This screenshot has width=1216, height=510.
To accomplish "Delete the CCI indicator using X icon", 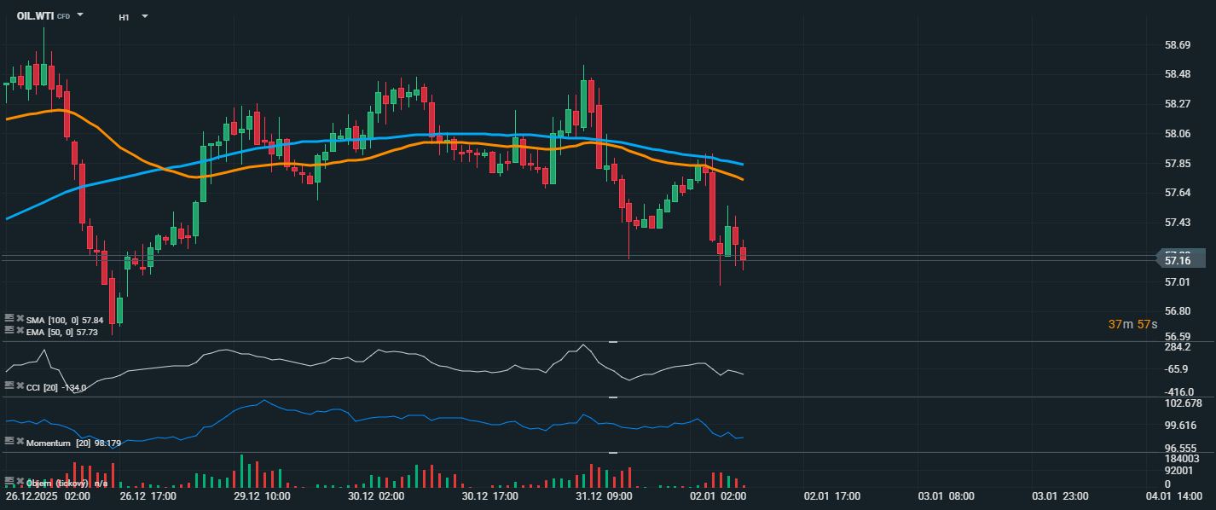I will [x=20, y=386].
